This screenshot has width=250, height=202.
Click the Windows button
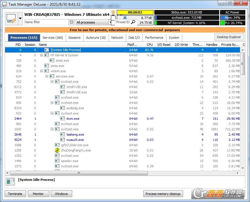[61, 194]
